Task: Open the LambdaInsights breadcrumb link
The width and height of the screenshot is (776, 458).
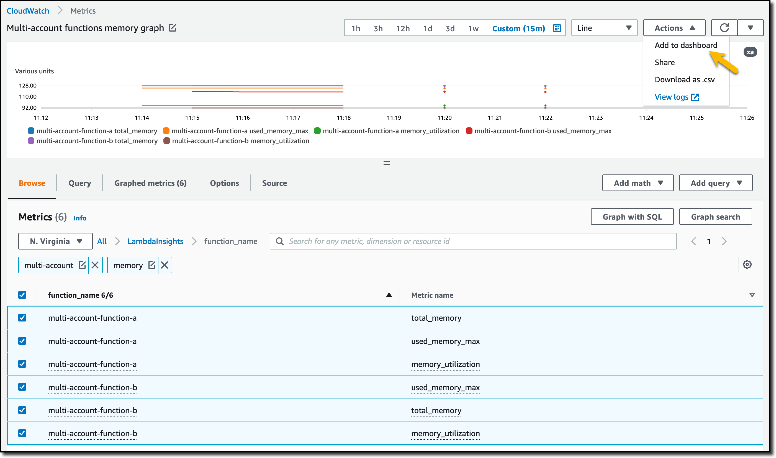Action: click(x=155, y=241)
